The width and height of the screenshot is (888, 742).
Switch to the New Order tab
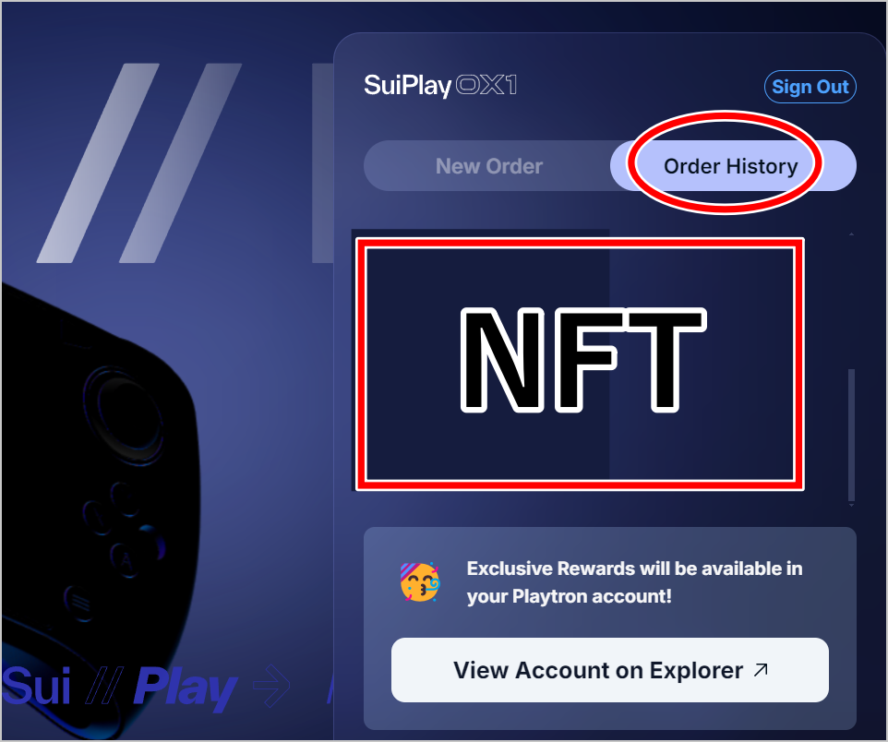coord(489,166)
